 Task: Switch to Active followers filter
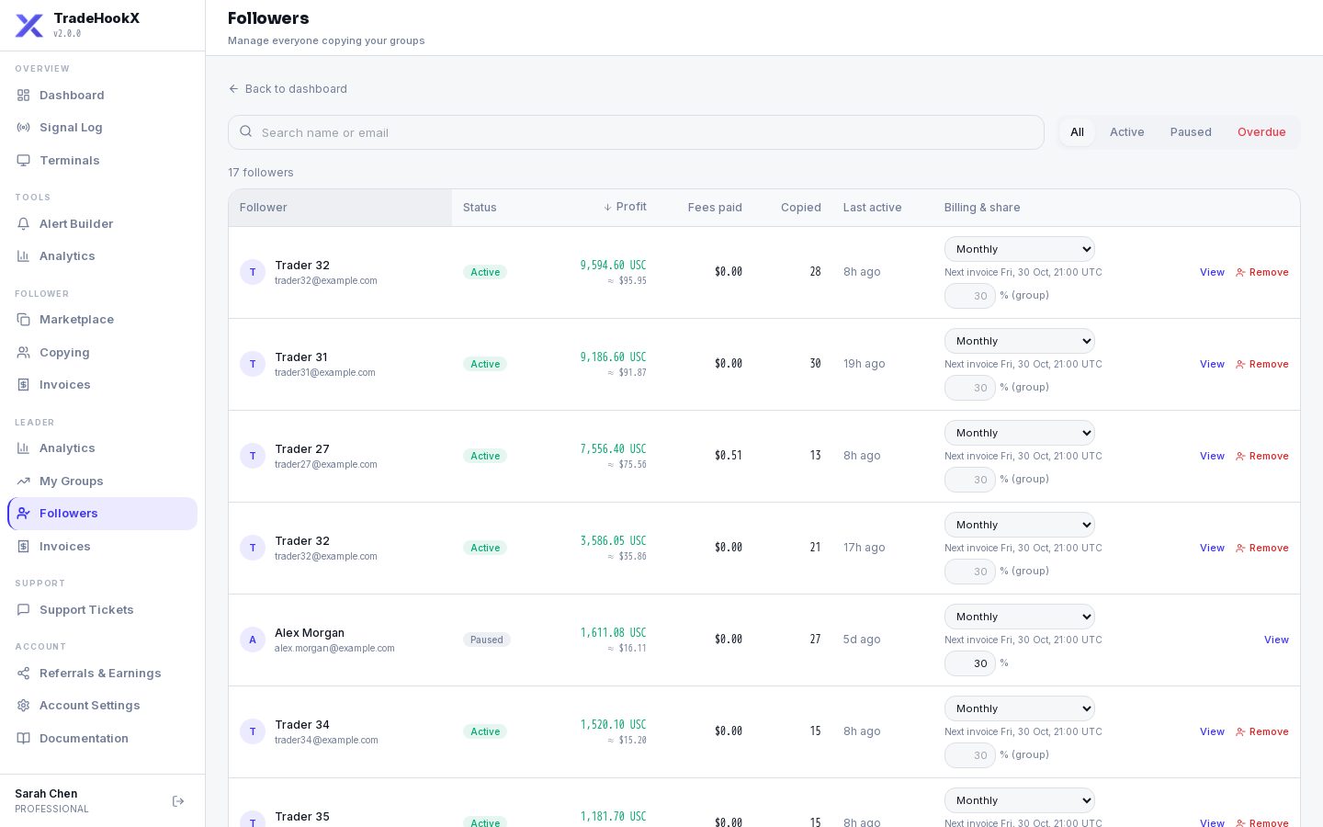1126,132
